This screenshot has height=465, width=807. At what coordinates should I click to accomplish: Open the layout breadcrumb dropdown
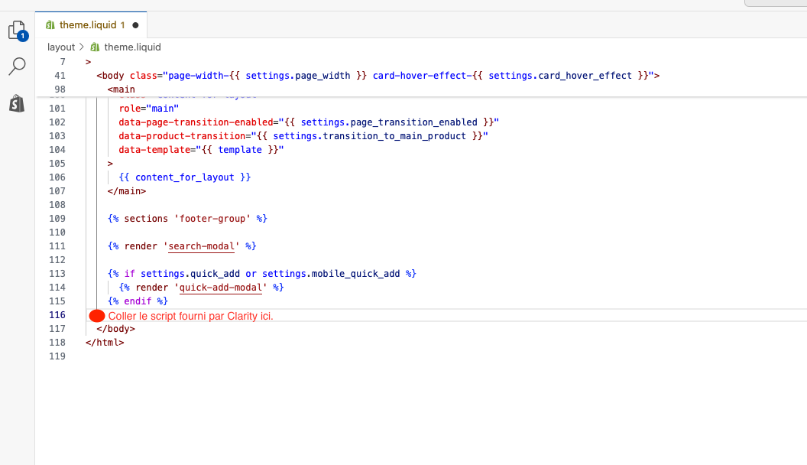point(61,47)
